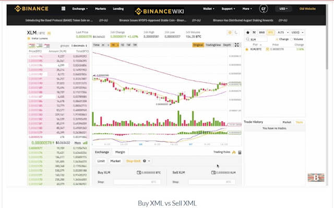Select the 1W chart interval
The width and height of the screenshot is (334, 208).
click(128, 45)
